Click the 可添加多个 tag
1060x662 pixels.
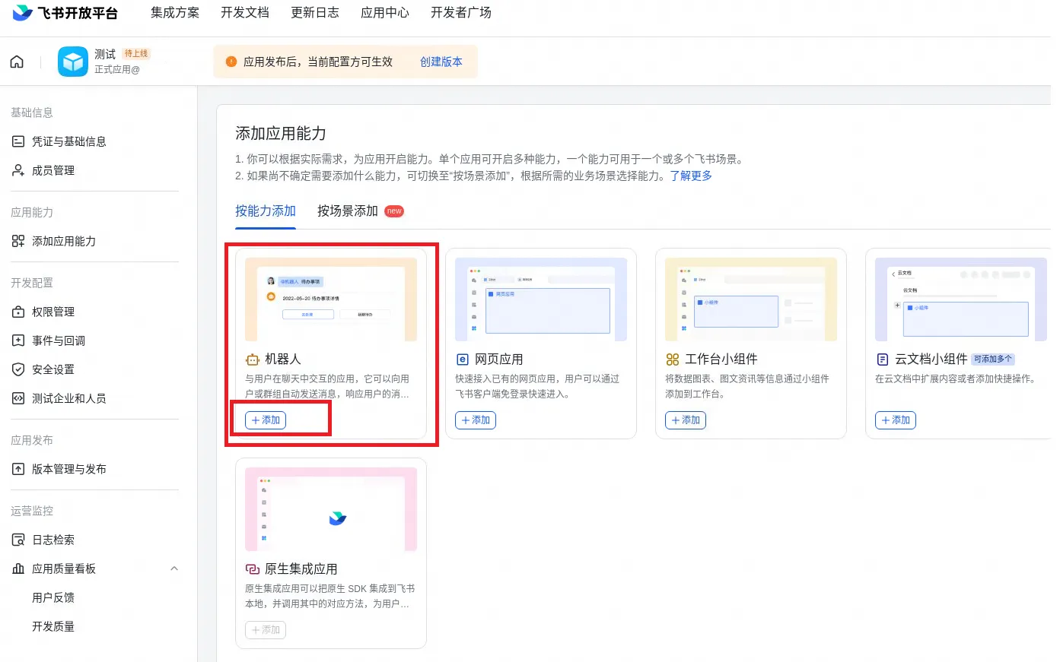993,360
